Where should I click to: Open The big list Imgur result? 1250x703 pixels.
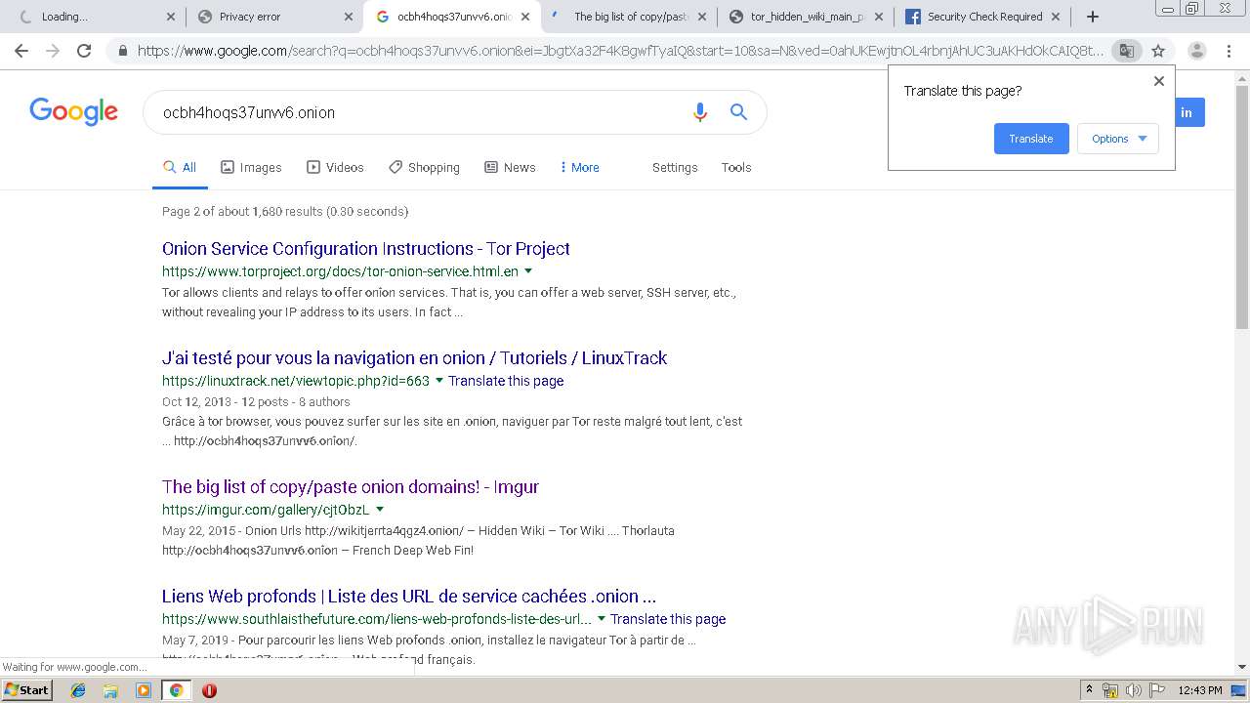[x=351, y=487]
